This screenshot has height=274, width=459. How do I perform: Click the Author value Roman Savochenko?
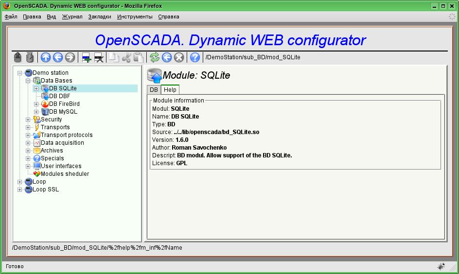click(x=199, y=148)
